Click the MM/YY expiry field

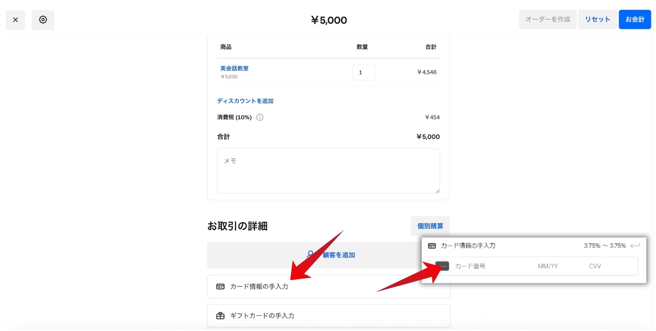(x=547, y=266)
